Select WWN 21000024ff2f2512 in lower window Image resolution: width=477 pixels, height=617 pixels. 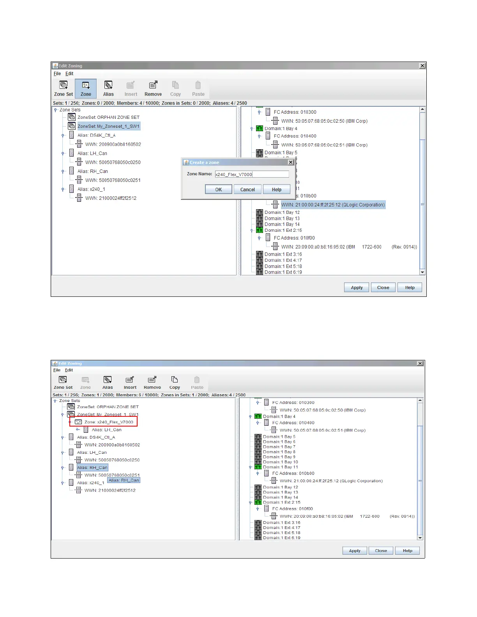point(110,490)
